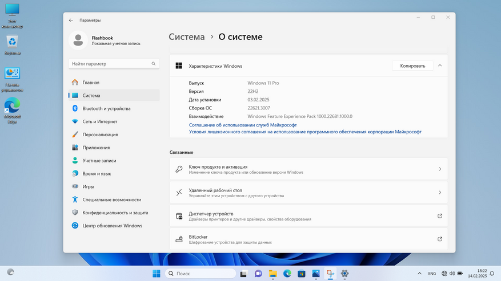Screen dimensions: 501x281
Task: Collapse the Характеристики Windows section
Action: pyautogui.click(x=439, y=66)
